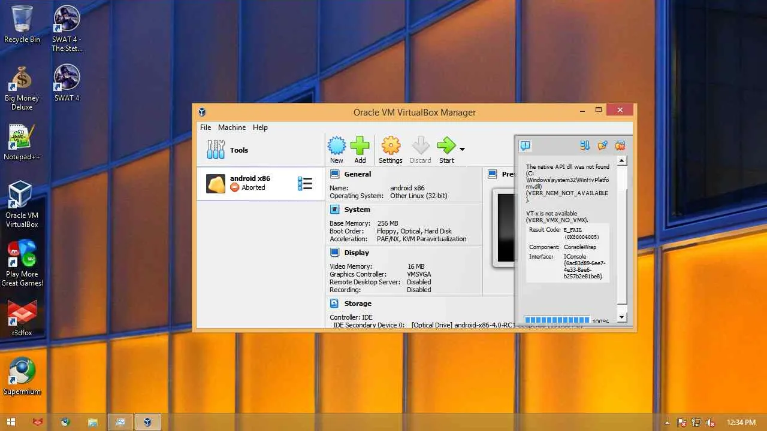Click the System section chip icon
The width and height of the screenshot is (767, 431).
pyautogui.click(x=334, y=210)
